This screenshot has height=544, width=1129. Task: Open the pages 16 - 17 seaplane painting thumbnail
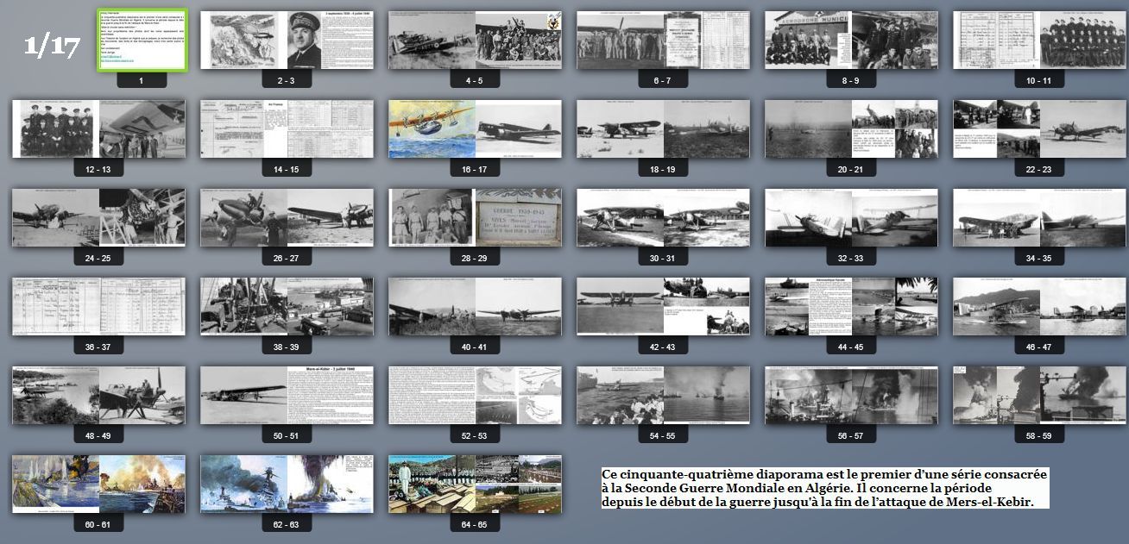[475, 129]
